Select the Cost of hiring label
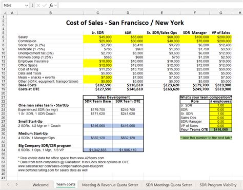Screen dimensions: 243x190 tap(28, 69)
